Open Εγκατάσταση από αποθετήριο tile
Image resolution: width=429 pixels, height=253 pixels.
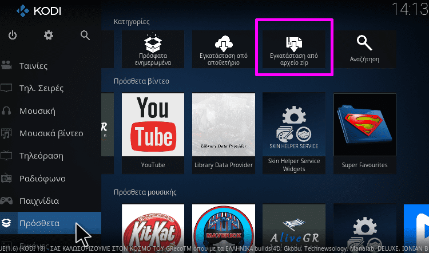tap(224, 49)
